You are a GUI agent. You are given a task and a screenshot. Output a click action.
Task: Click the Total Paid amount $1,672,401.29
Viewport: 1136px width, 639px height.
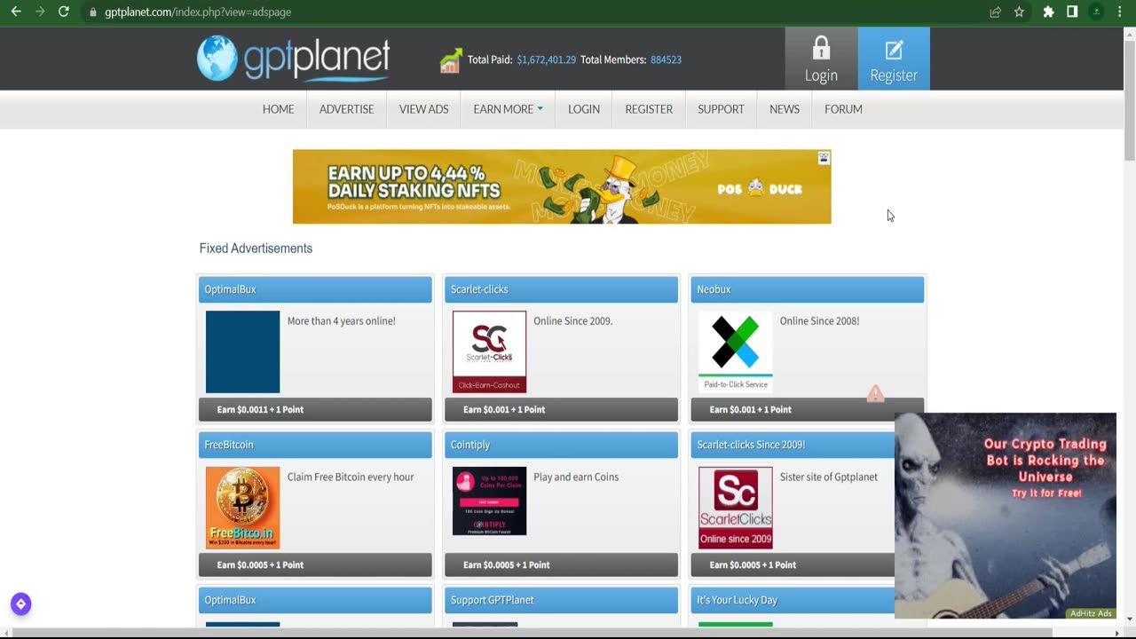point(547,59)
